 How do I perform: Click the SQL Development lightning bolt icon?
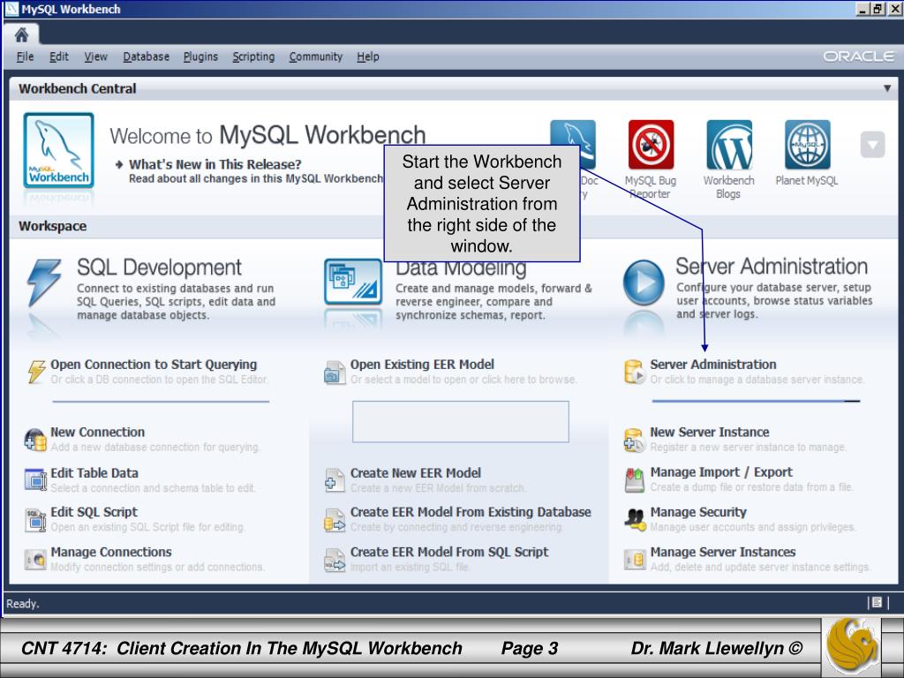click(x=44, y=282)
